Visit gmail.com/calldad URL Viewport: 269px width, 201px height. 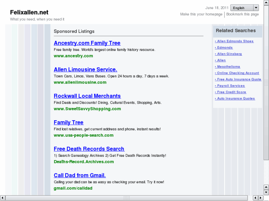[73, 188]
